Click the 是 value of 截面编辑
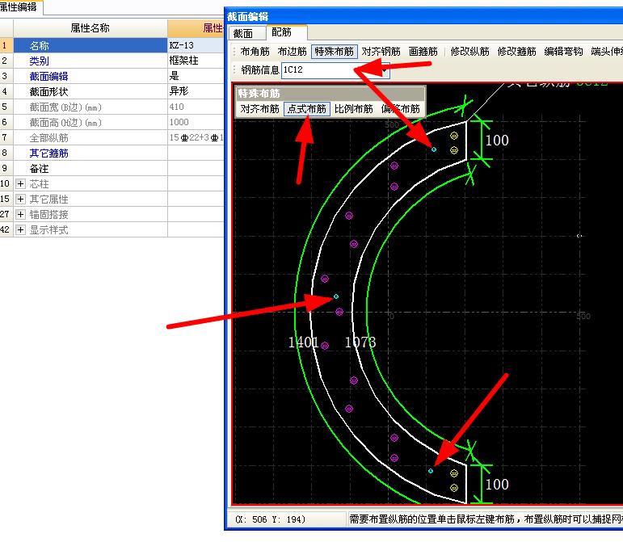 coord(196,76)
